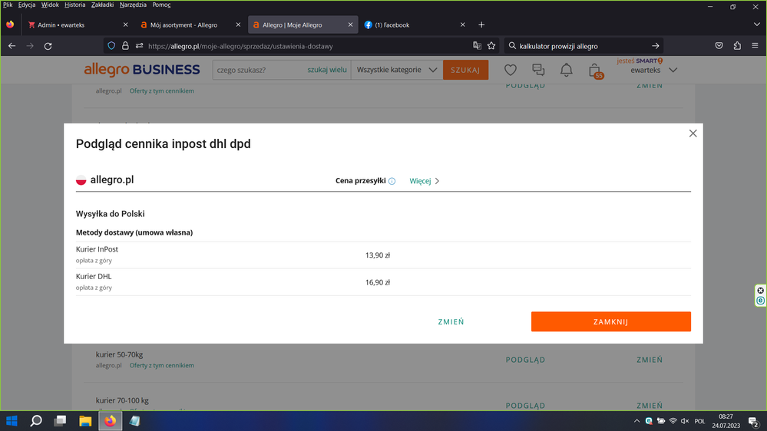Open the Narzędzia menu
Screen dimensions: 767x431
tap(133, 5)
